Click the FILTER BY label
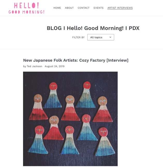 [x=78, y=37]
